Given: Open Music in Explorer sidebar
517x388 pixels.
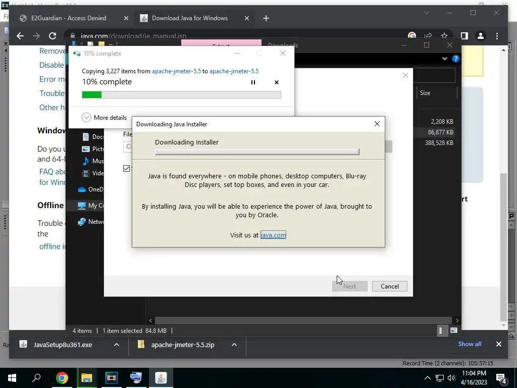Looking at the screenshot, I should coord(92,161).
